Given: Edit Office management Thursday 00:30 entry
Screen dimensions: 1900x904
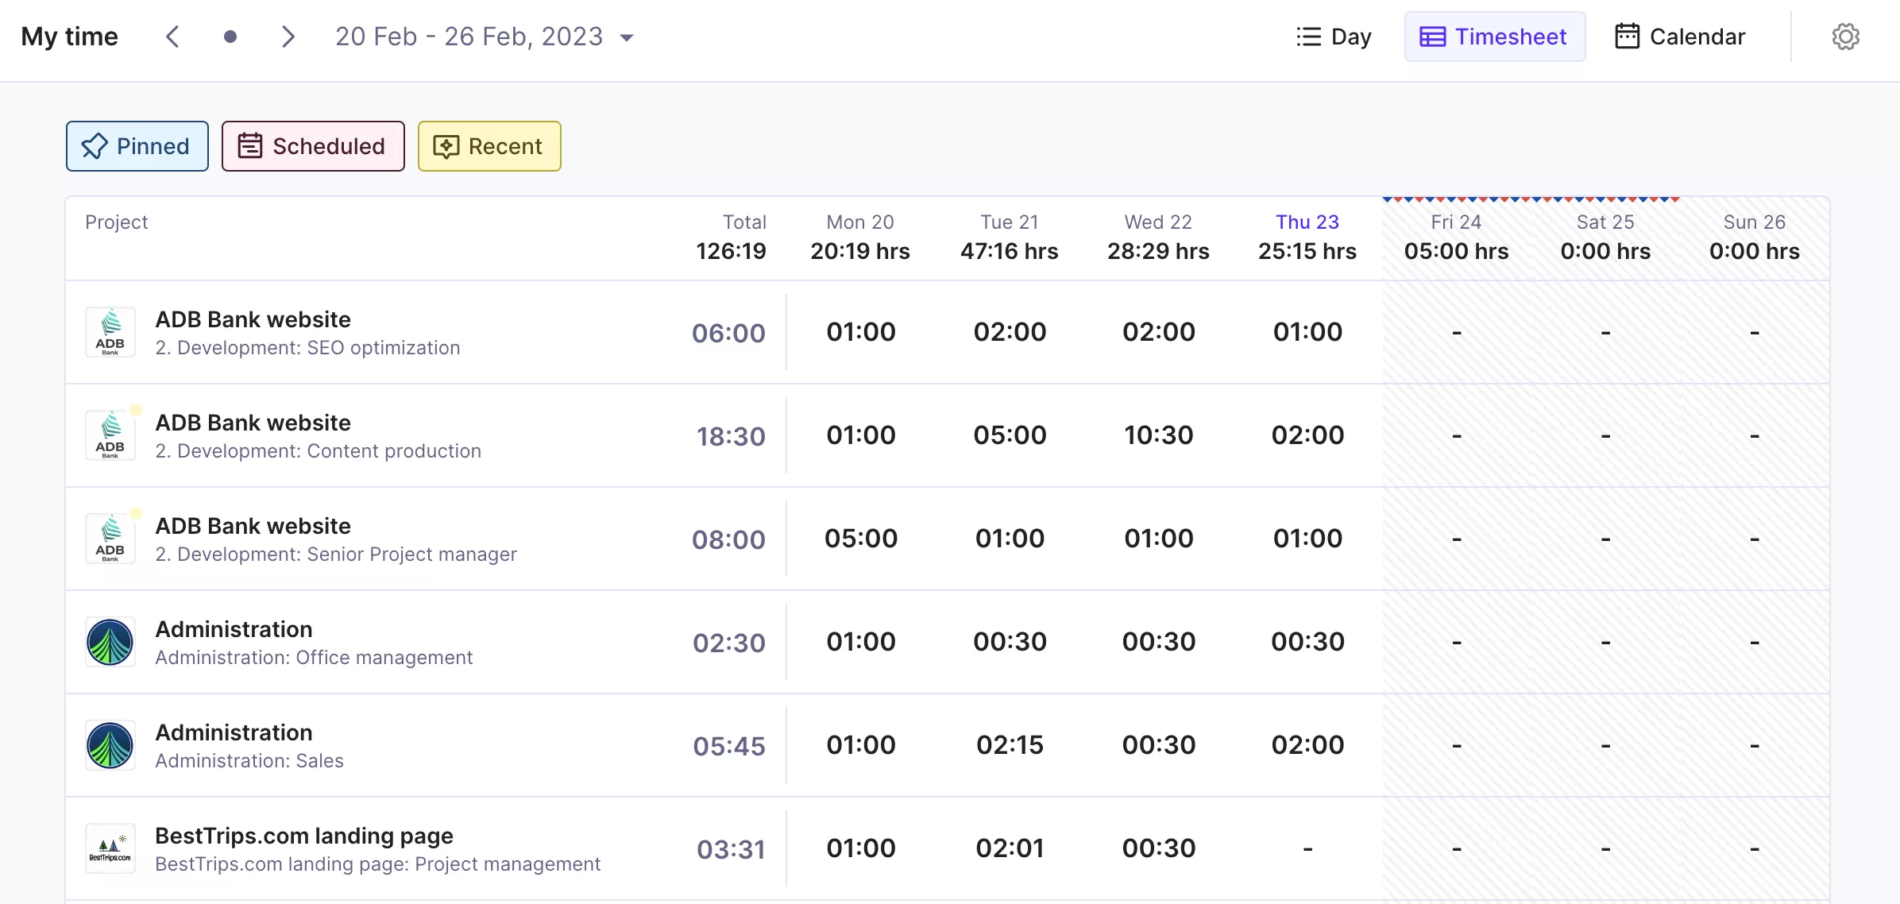Looking at the screenshot, I should click(x=1307, y=642).
